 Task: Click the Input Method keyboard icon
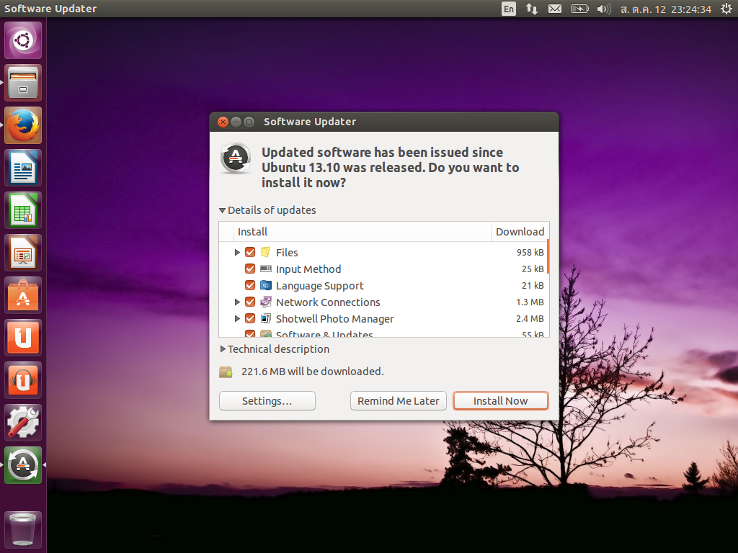click(266, 269)
